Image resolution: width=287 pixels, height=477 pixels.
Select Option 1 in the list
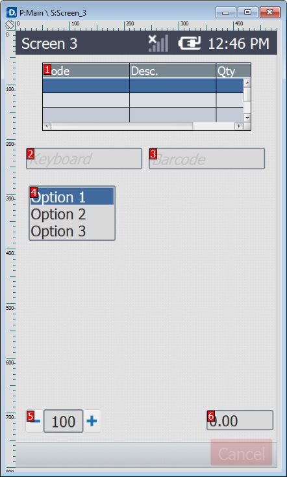pyautogui.click(x=72, y=197)
